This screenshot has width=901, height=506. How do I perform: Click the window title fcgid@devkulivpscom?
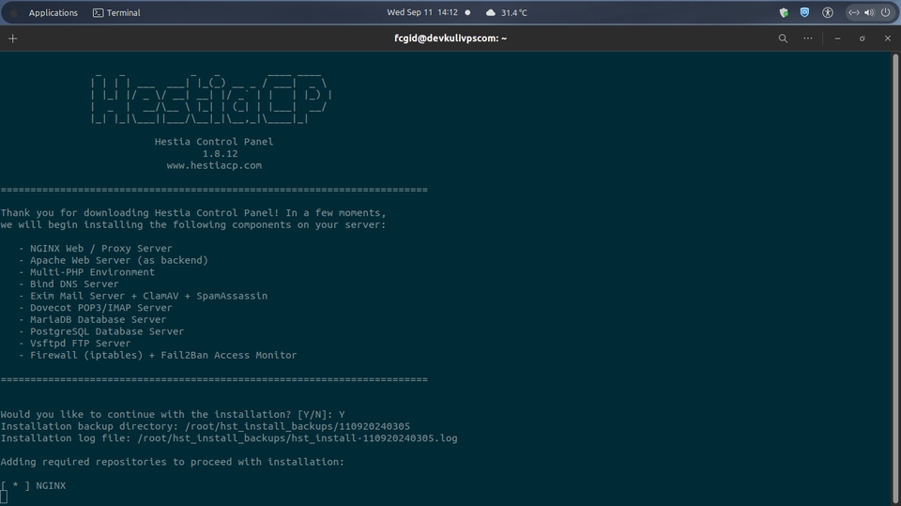450,38
